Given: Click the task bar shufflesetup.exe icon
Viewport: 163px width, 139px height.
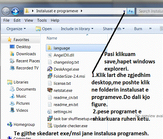Looking at the screenshot, I should pyautogui.click(x=50, y=119).
